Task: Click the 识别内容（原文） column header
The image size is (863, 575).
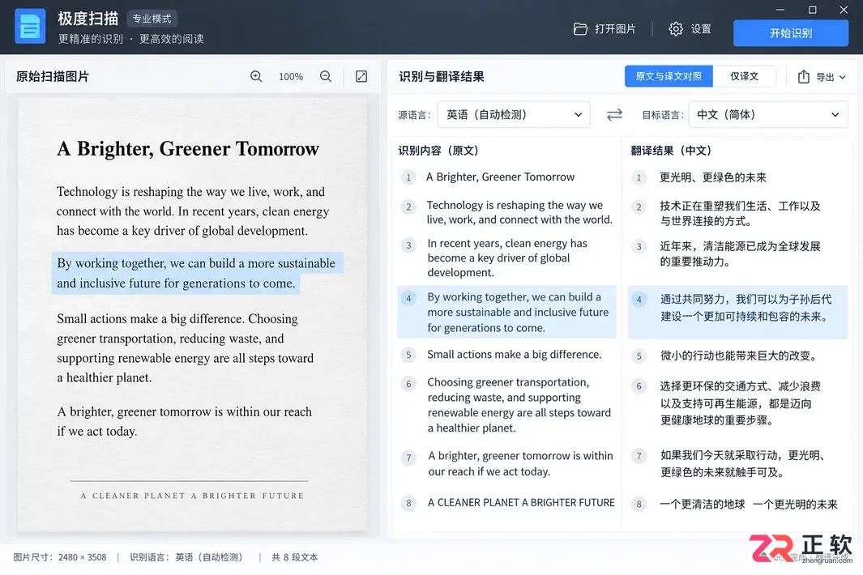Action: tap(438, 150)
